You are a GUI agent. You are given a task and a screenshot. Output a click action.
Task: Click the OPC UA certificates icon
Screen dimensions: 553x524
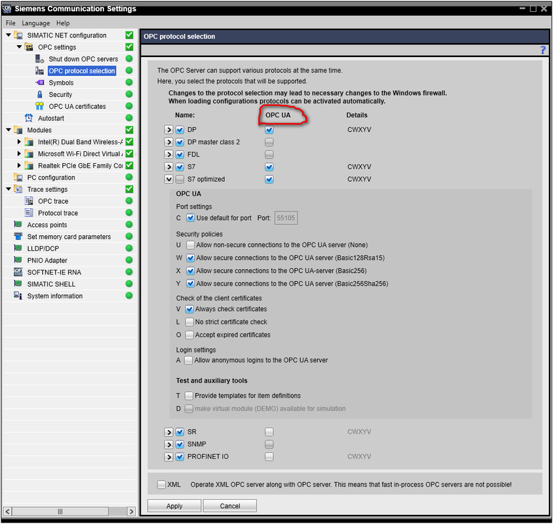(x=39, y=106)
